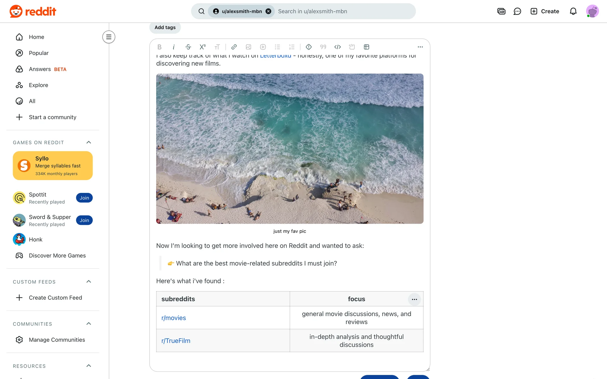Screen dimensions: 607x379
Task: Open Explore from the sidebar
Action: click(x=38, y=85)
